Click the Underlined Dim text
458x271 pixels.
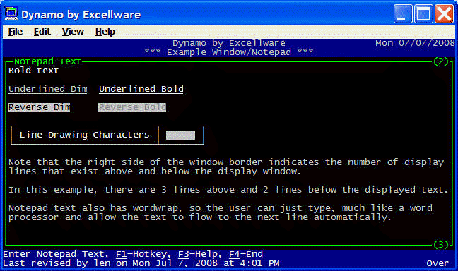[48, 89]
